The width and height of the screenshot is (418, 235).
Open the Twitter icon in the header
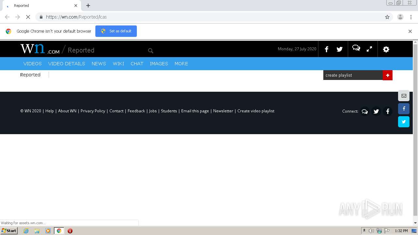[x=340, y=49]
